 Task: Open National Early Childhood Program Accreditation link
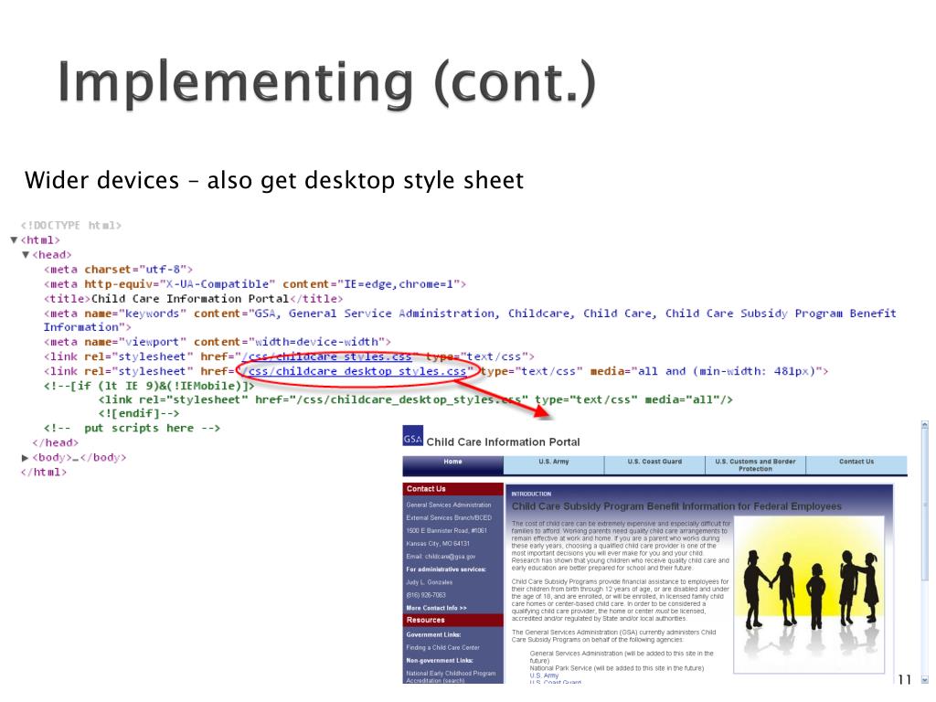click(x=451, y=676)
